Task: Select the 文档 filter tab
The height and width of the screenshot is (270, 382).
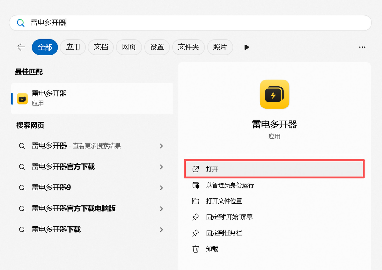Action: [101, 47]
